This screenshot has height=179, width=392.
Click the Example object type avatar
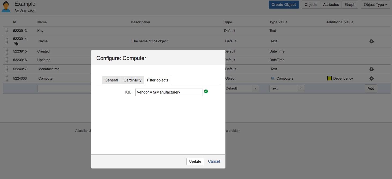[x=6, y=7]
